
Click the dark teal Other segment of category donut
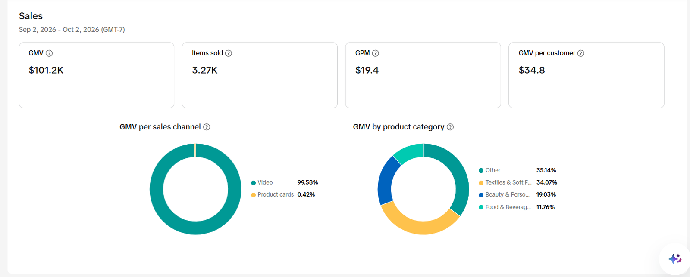[460, 176]
